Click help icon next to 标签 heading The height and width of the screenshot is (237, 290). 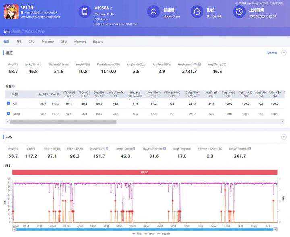13,86
